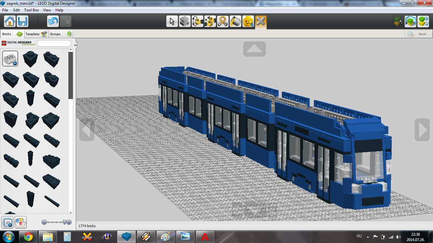Go to Home screen icon
Screen dimensions: 433x243
tap(10, 22)
